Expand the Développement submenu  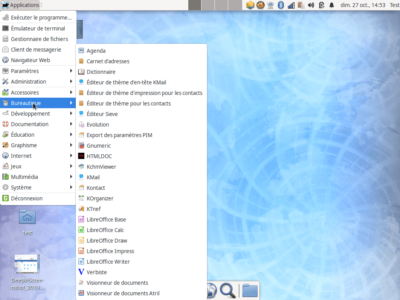pos(38,114)
